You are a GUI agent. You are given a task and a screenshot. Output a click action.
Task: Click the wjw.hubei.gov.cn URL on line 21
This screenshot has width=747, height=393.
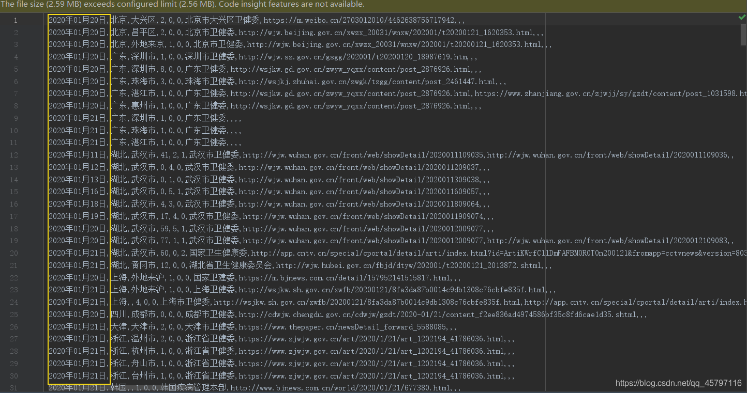click(x=409, y=265)
